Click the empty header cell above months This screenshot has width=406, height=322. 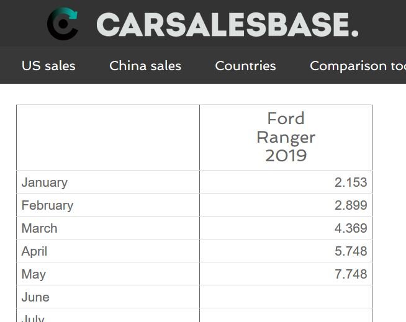[x=108, y=138]
